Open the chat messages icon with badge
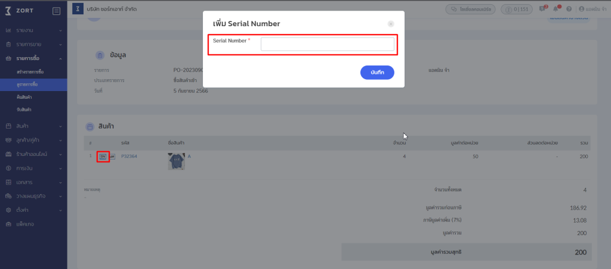Image resolution: width=611 pixels, height=269 pixels. point(542,10)
